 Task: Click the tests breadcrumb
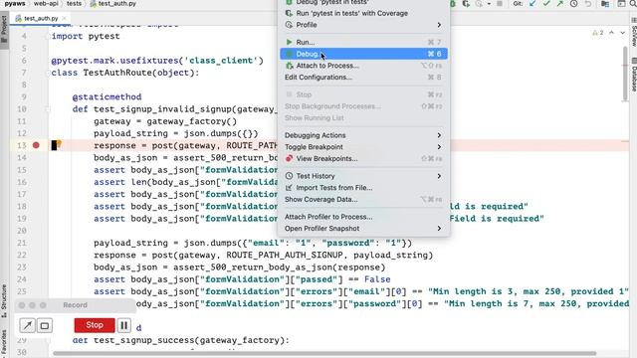pyautogui.click(x=74, y=4)
